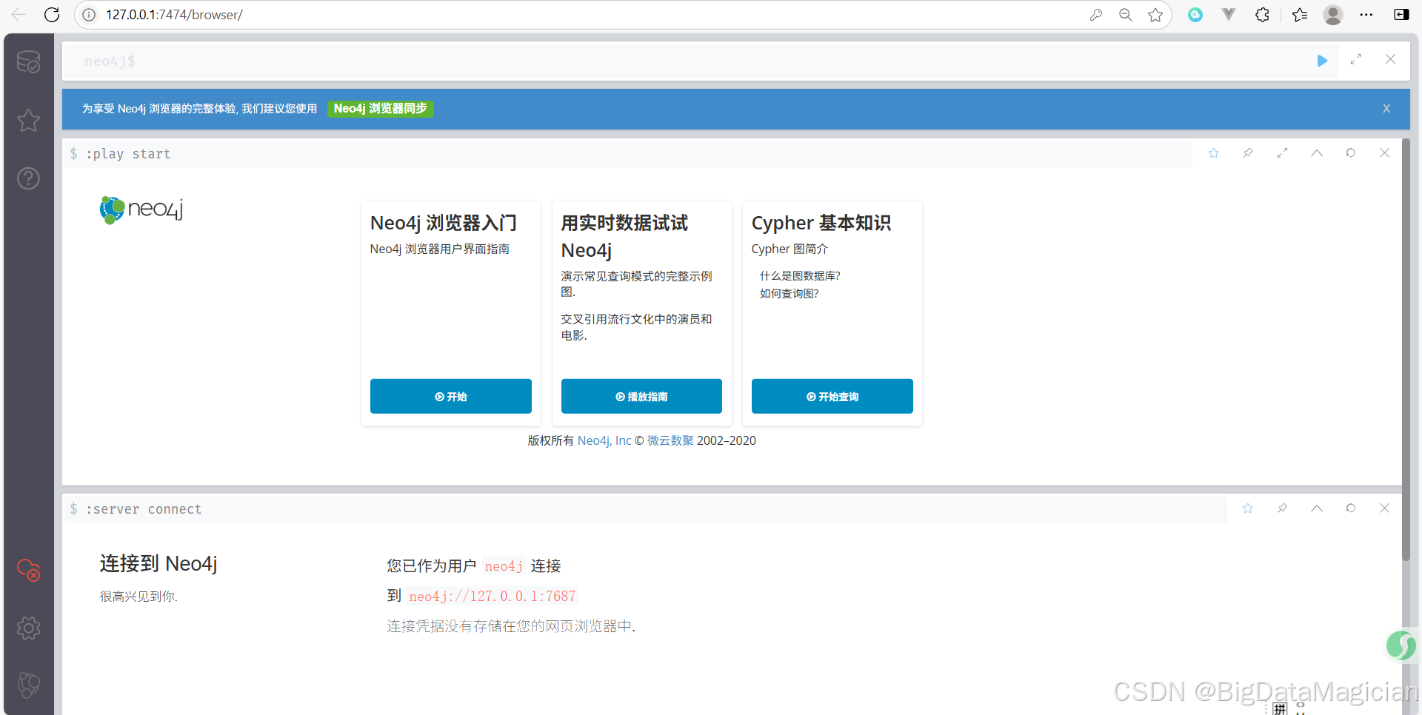
Task: Open the Favorites star in sidebar
Action: 28,120
